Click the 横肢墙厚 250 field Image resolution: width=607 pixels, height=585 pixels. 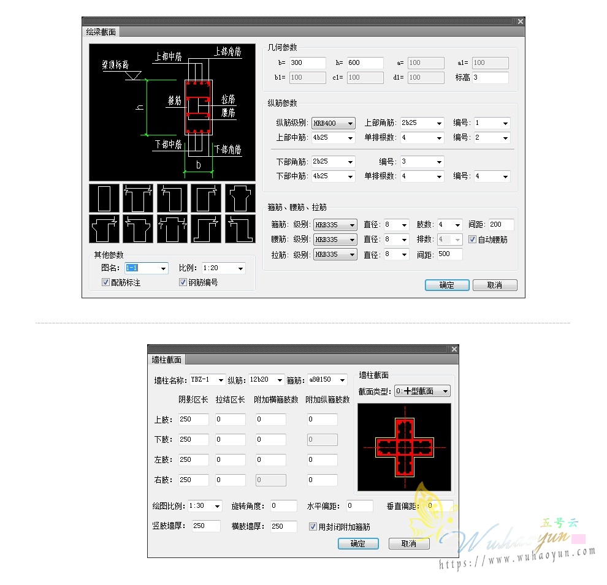coord(284,526)
